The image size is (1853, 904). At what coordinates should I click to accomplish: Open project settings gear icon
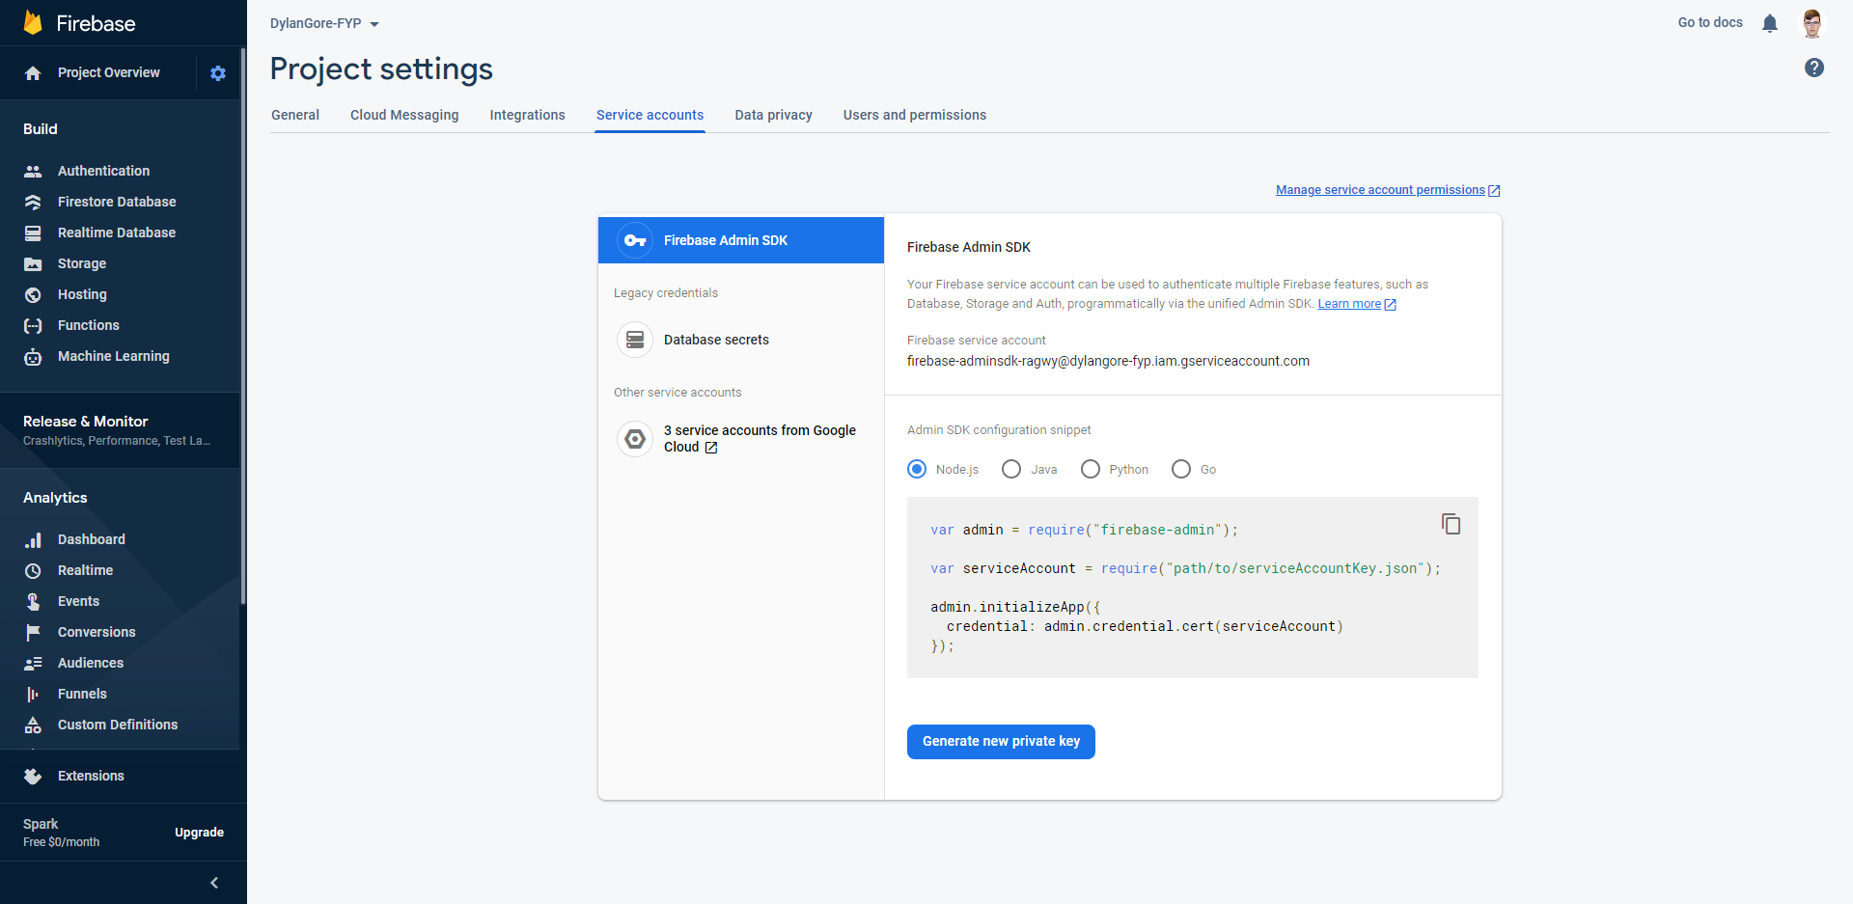click(218, 73)
